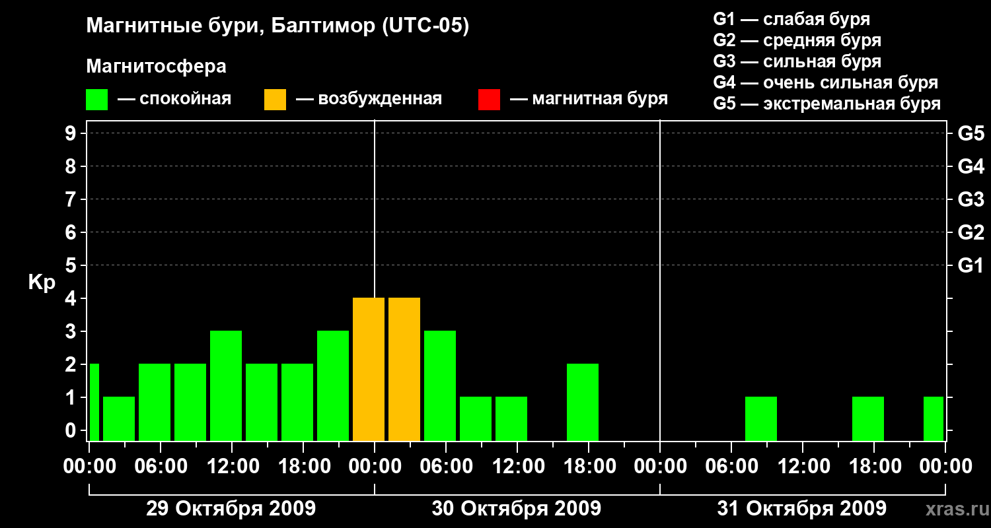
Task: Click the '31 Октября 2009' date label
Action: click(801, 509)
